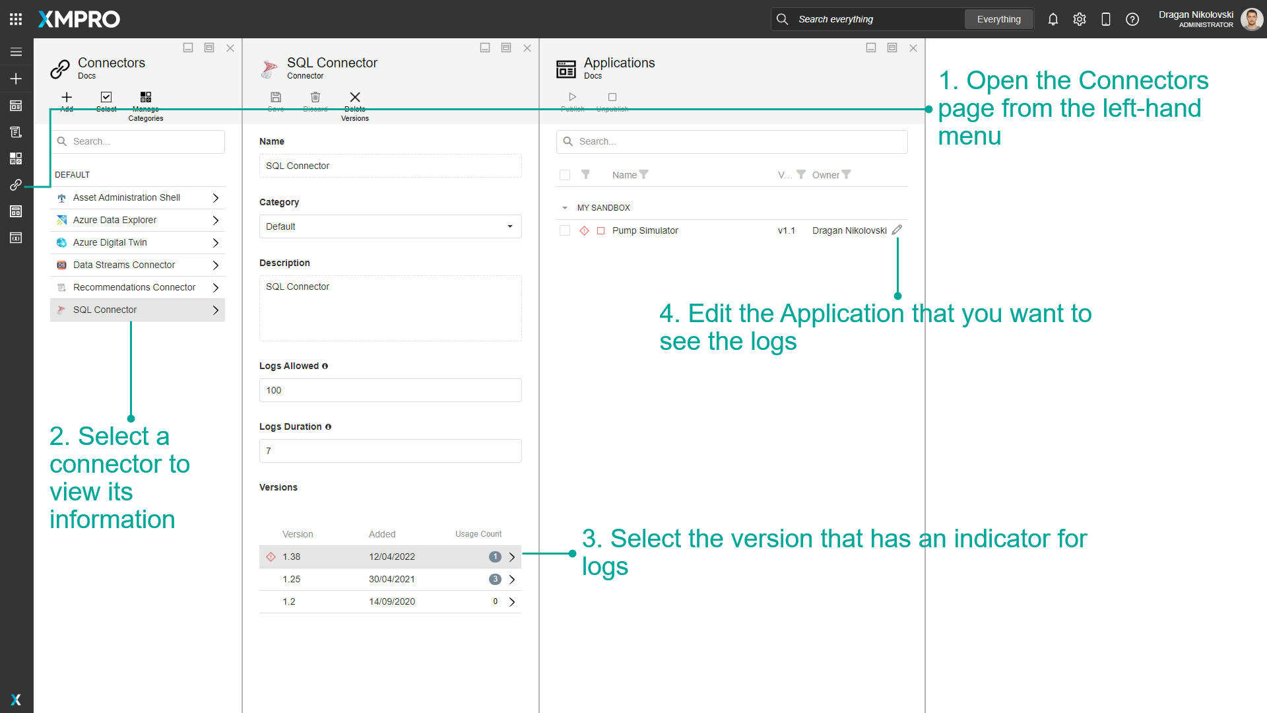This screenshot has width=1267, height=713.
Task: Open the help question mark icon
Action: (x=1132, y=19)
